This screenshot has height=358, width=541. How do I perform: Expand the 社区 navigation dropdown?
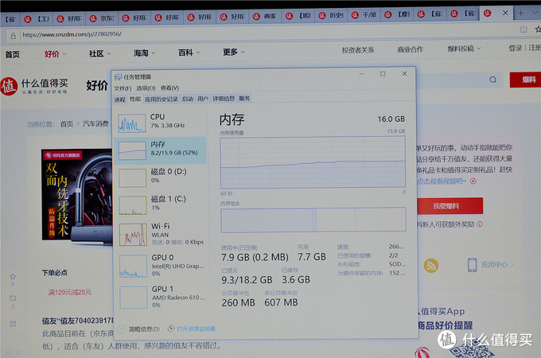coord(99,53)
